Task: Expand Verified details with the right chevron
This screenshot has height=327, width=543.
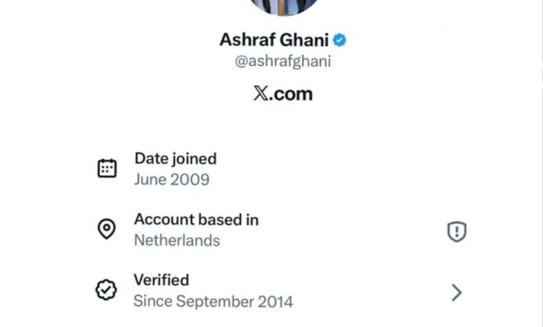Action: 457,292
